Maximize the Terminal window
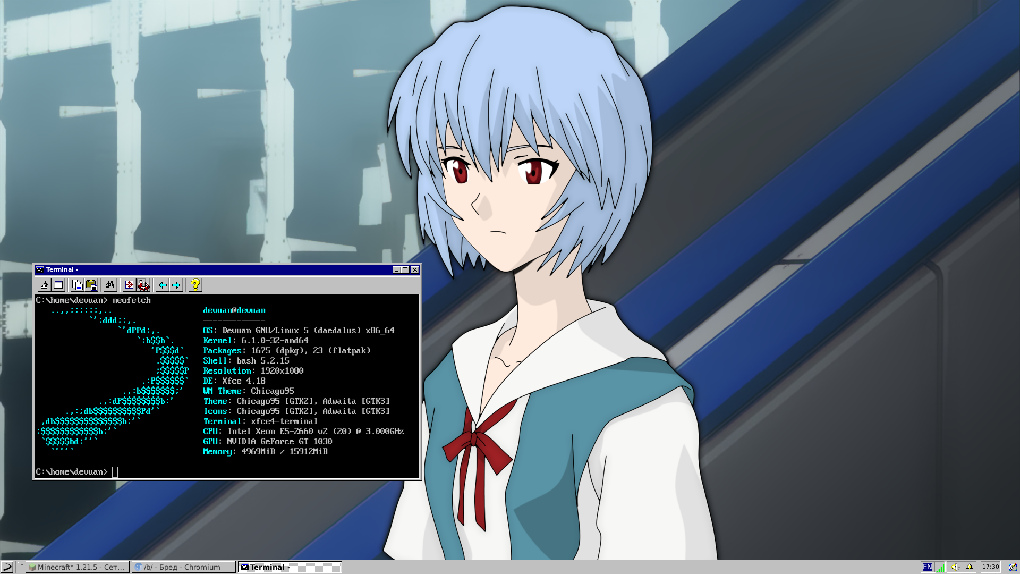Viewport: 1020px width, 574px height. pos(405,270)
